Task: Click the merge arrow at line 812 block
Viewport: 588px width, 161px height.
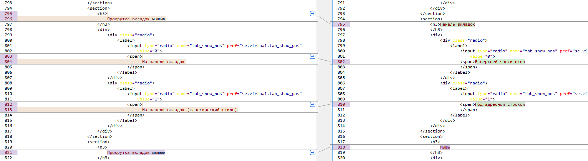Action: click(x=313, y=104)
